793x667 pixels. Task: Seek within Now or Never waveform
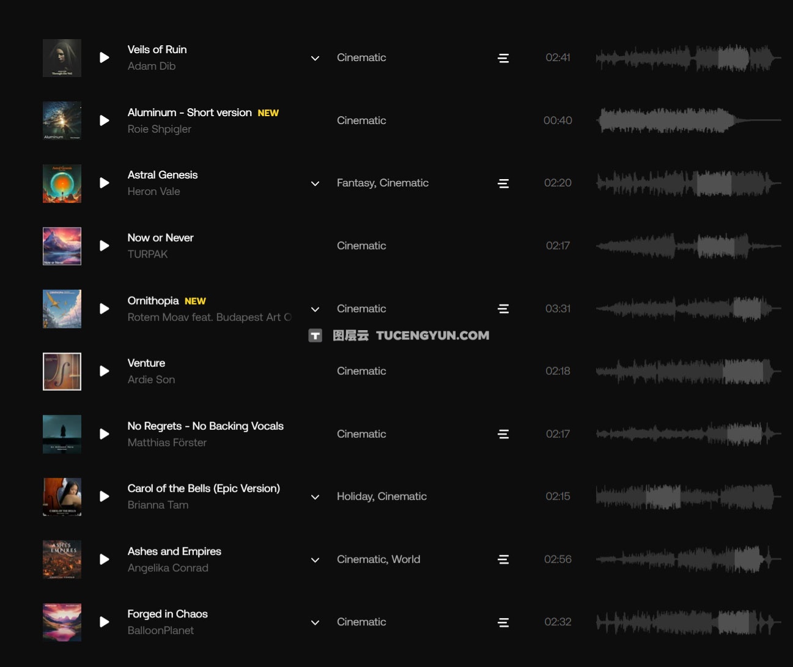pos(688,246)
